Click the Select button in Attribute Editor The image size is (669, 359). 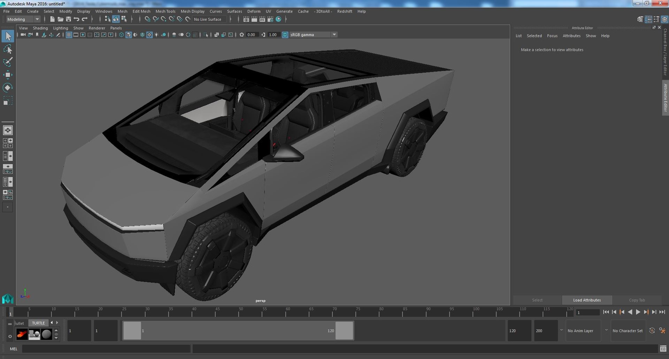click(537, 300)
